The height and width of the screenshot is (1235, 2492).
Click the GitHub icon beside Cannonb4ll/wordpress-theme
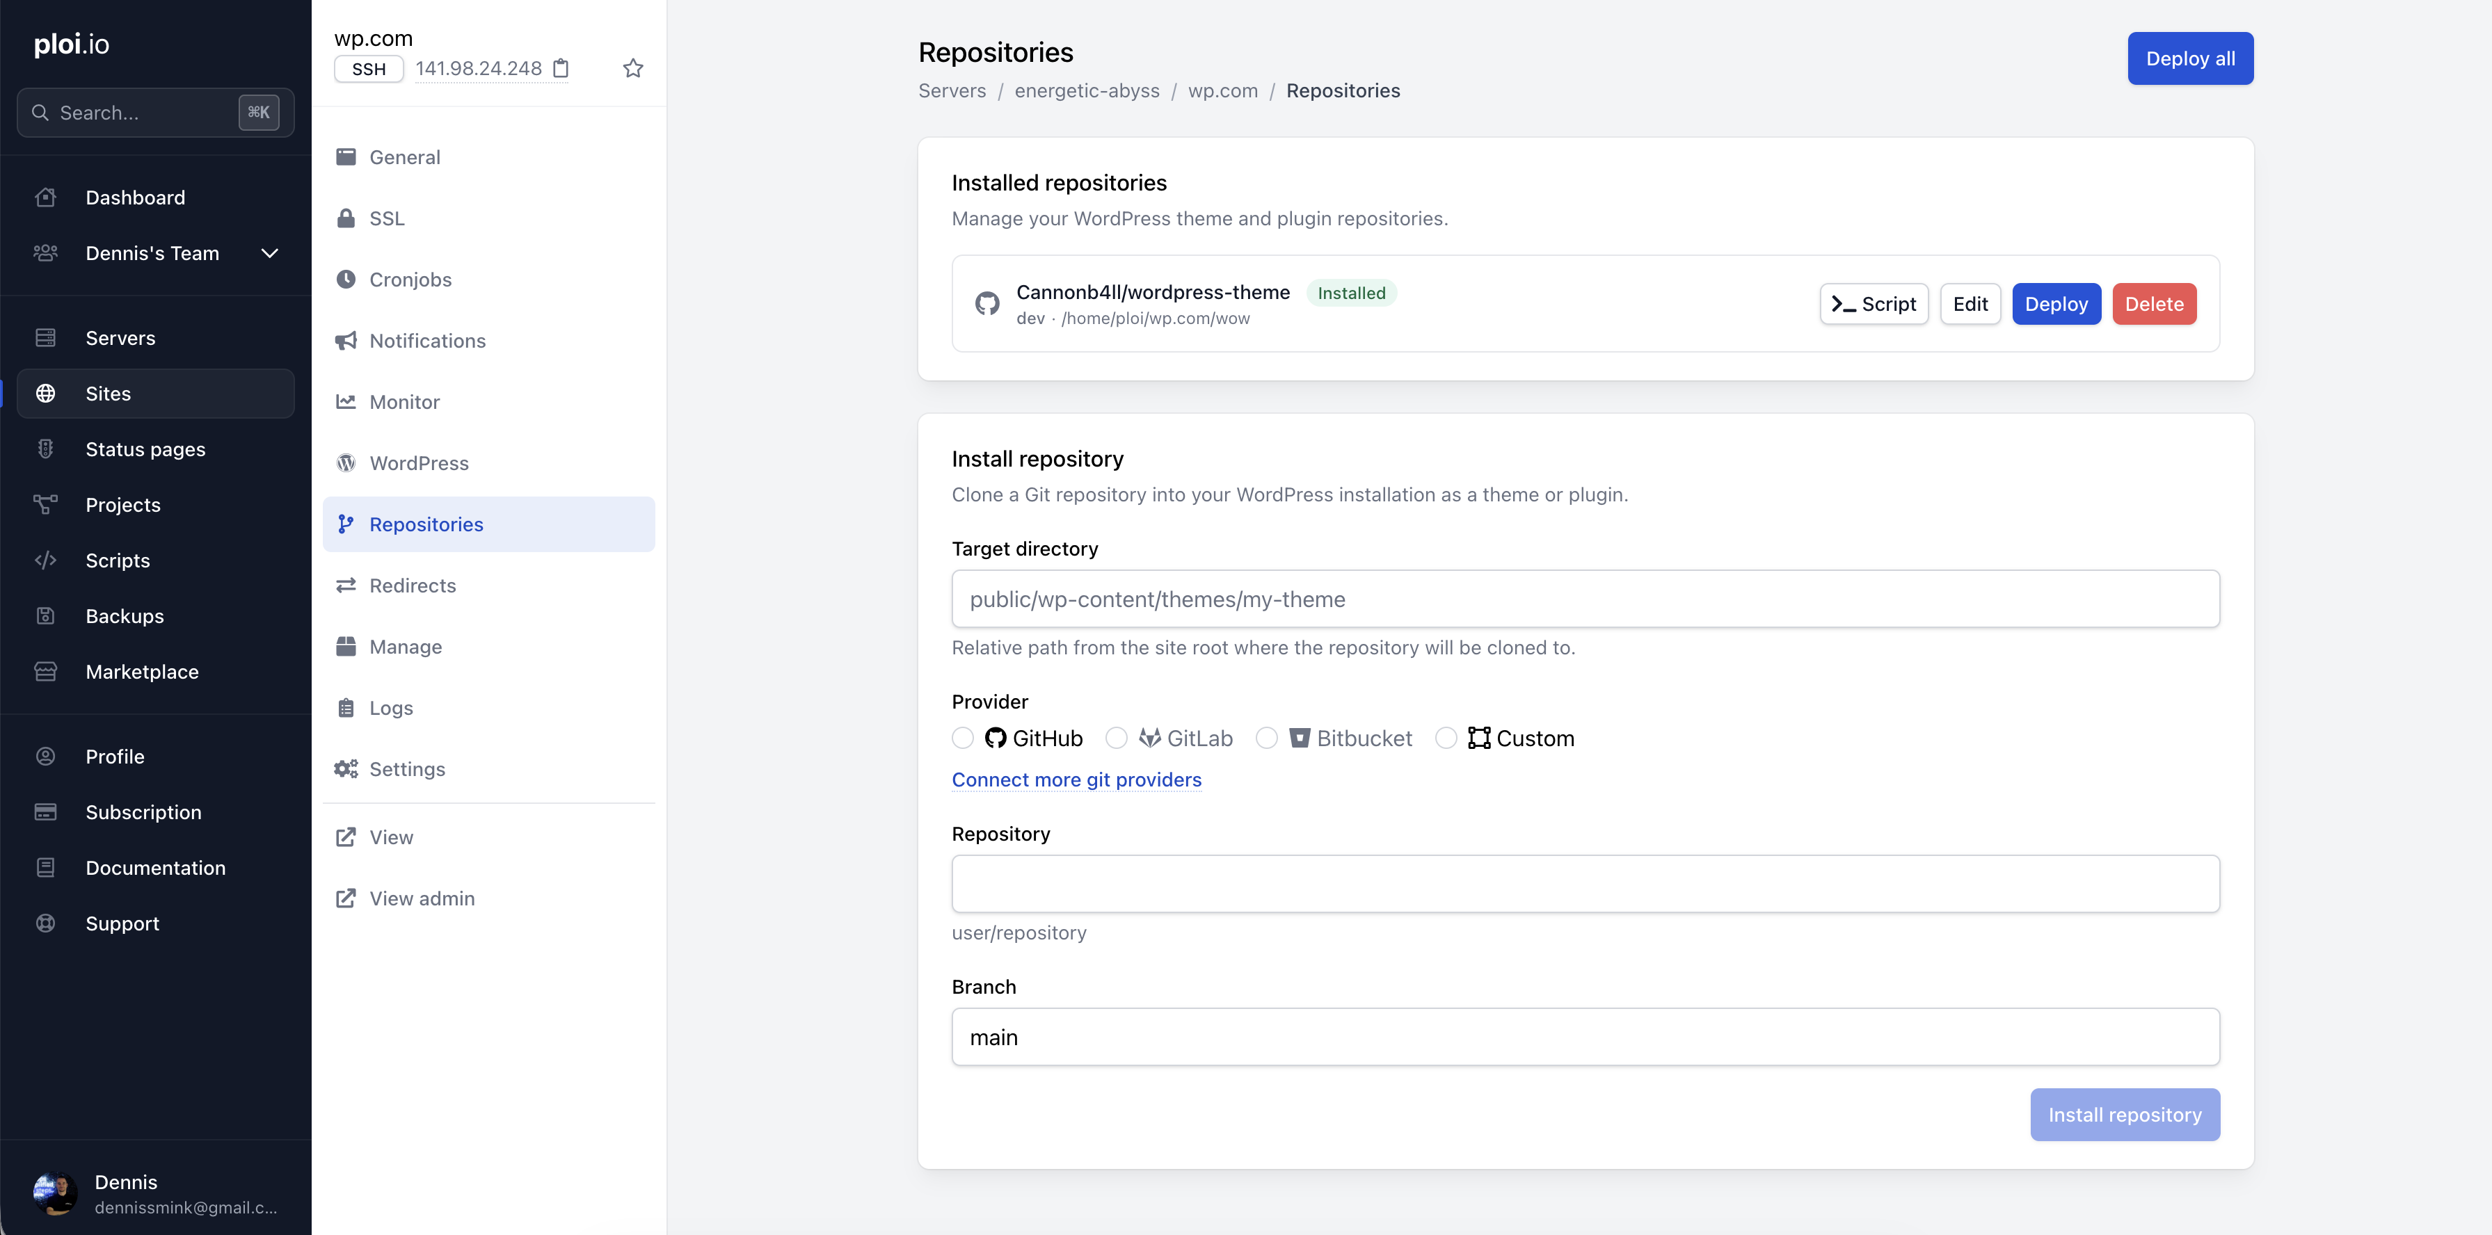[x=987, y=304]
